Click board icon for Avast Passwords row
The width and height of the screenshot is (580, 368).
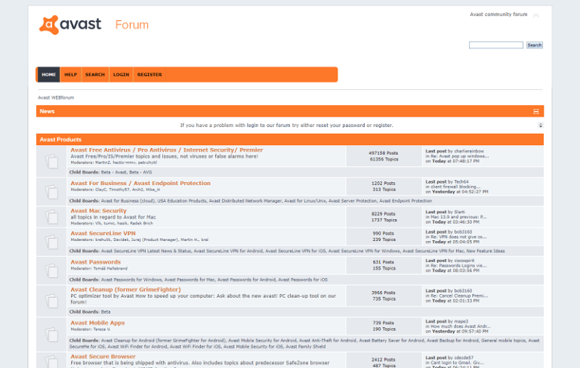(52, 271)
